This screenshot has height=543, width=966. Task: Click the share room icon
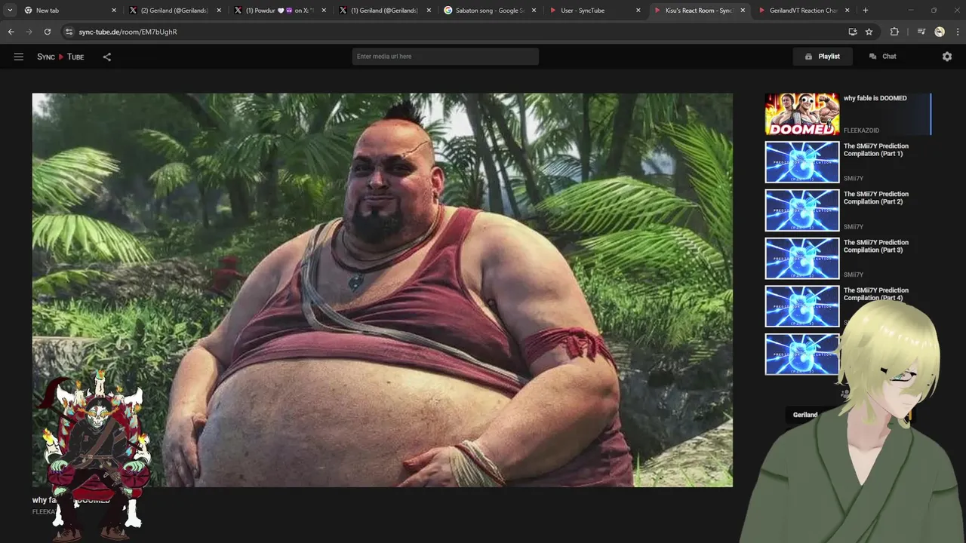(107, 57)
